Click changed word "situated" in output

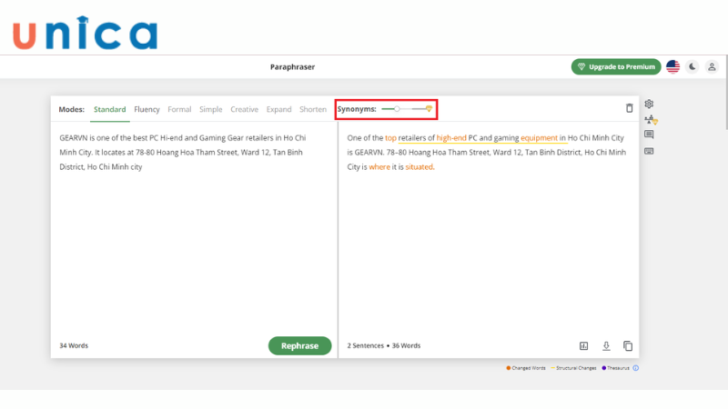pos(420,167)
